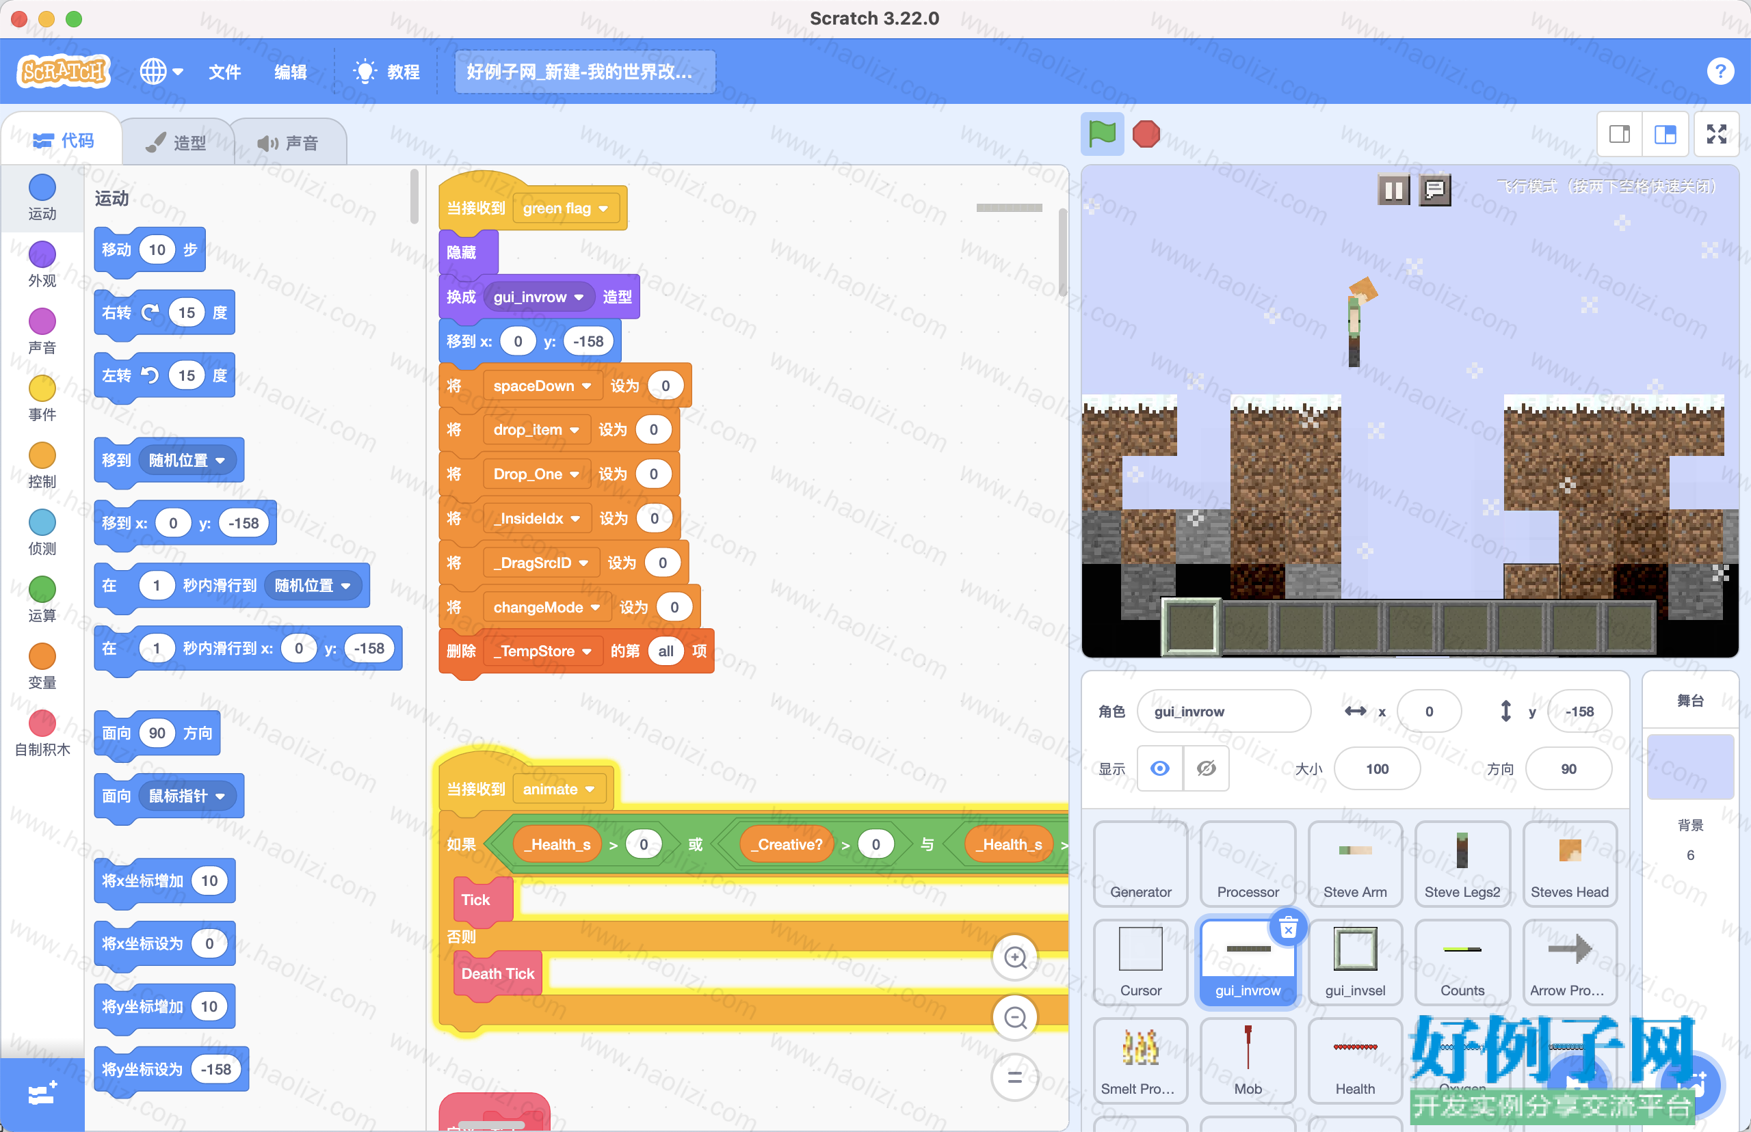Open _TempStore list dropdown
The image size is (1751, 1132).
coord(542,651)
